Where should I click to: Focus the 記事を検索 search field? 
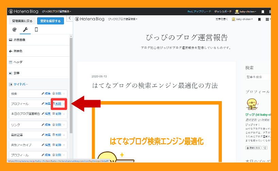click(x=258, y=77)
